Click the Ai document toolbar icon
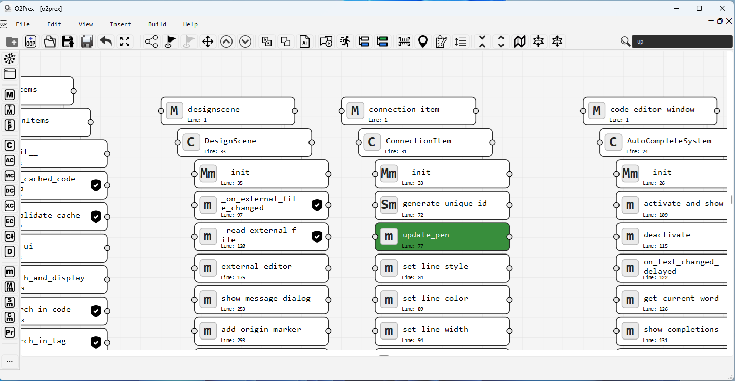735x381 pixels. click(x=305, y=41)
